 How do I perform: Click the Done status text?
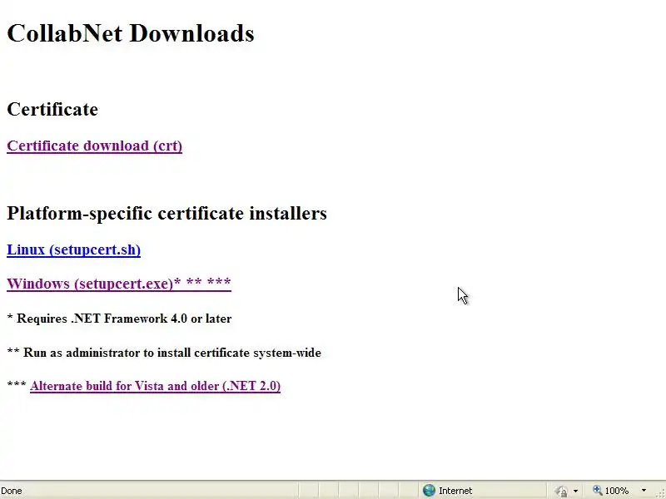tap(12, 491)
